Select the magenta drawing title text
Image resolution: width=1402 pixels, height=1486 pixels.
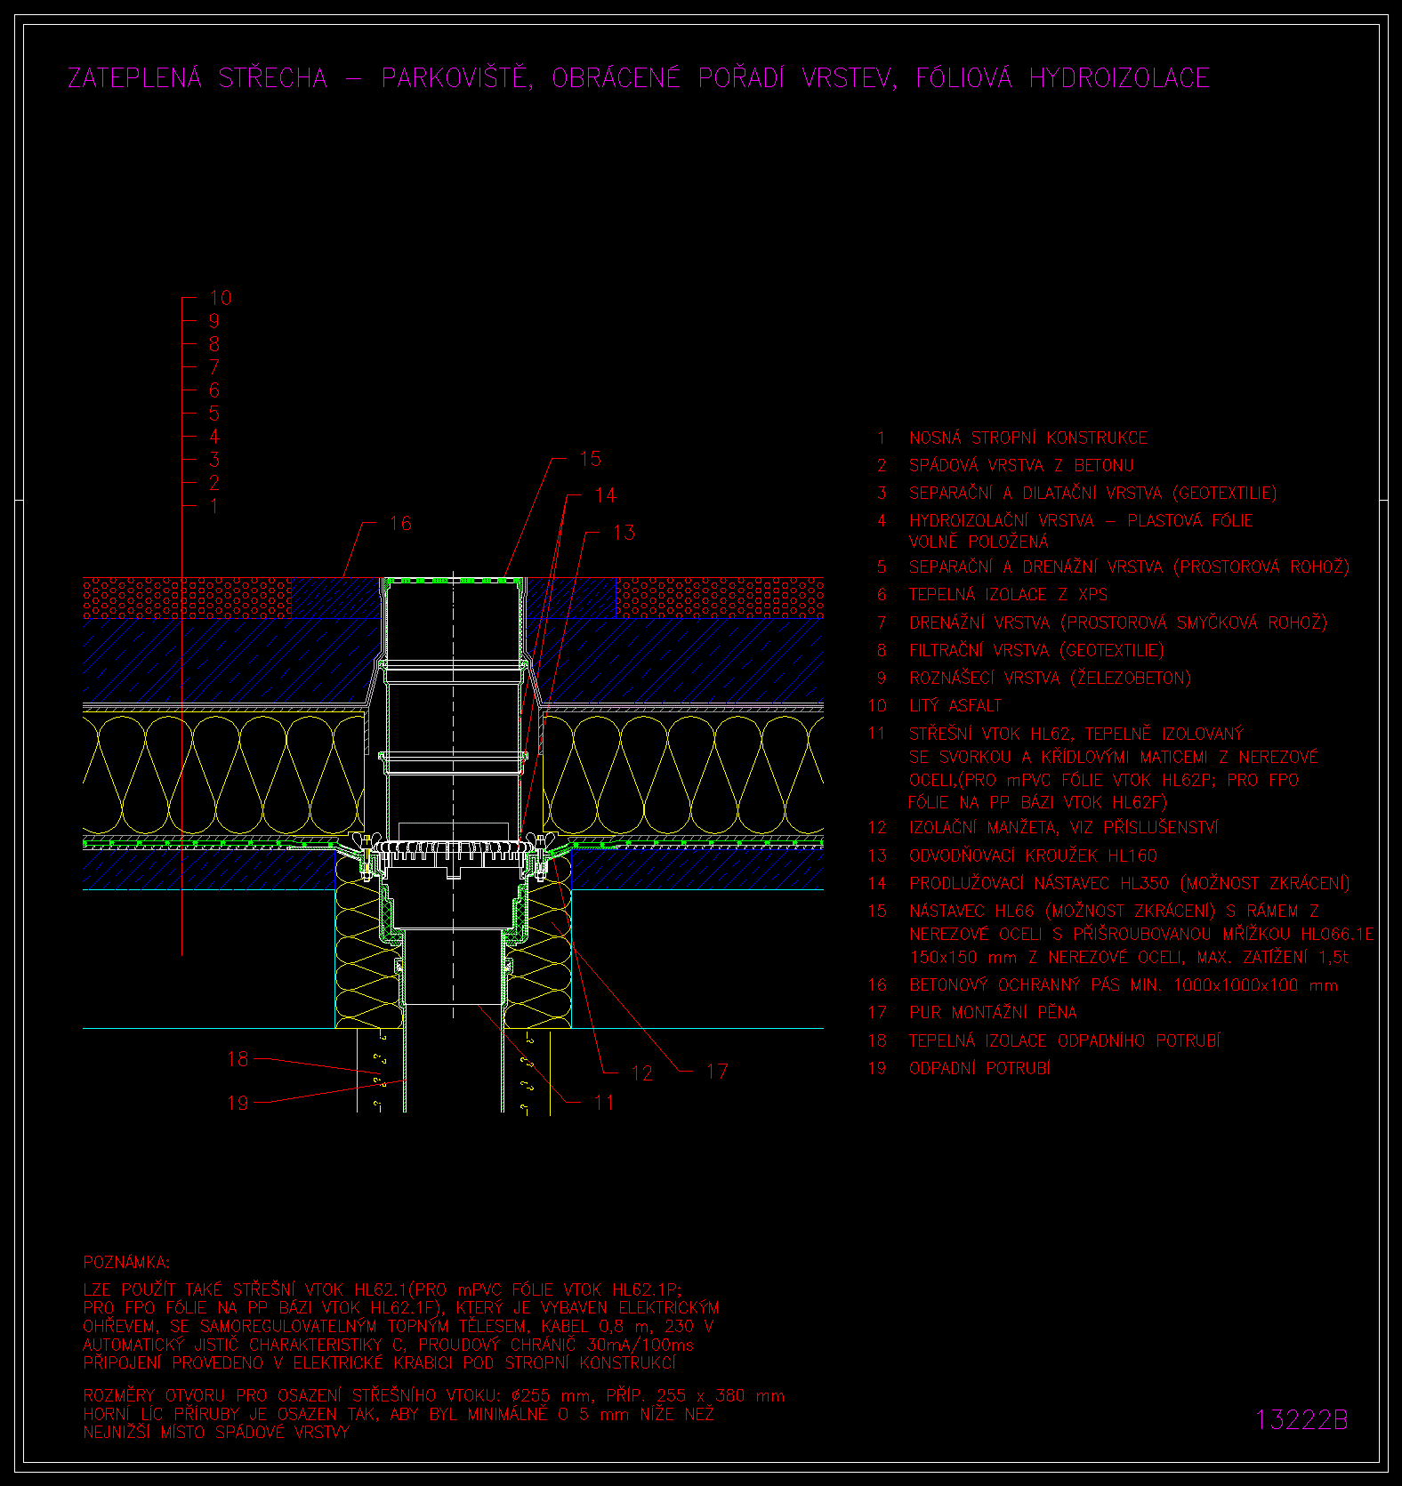(639, 78)
